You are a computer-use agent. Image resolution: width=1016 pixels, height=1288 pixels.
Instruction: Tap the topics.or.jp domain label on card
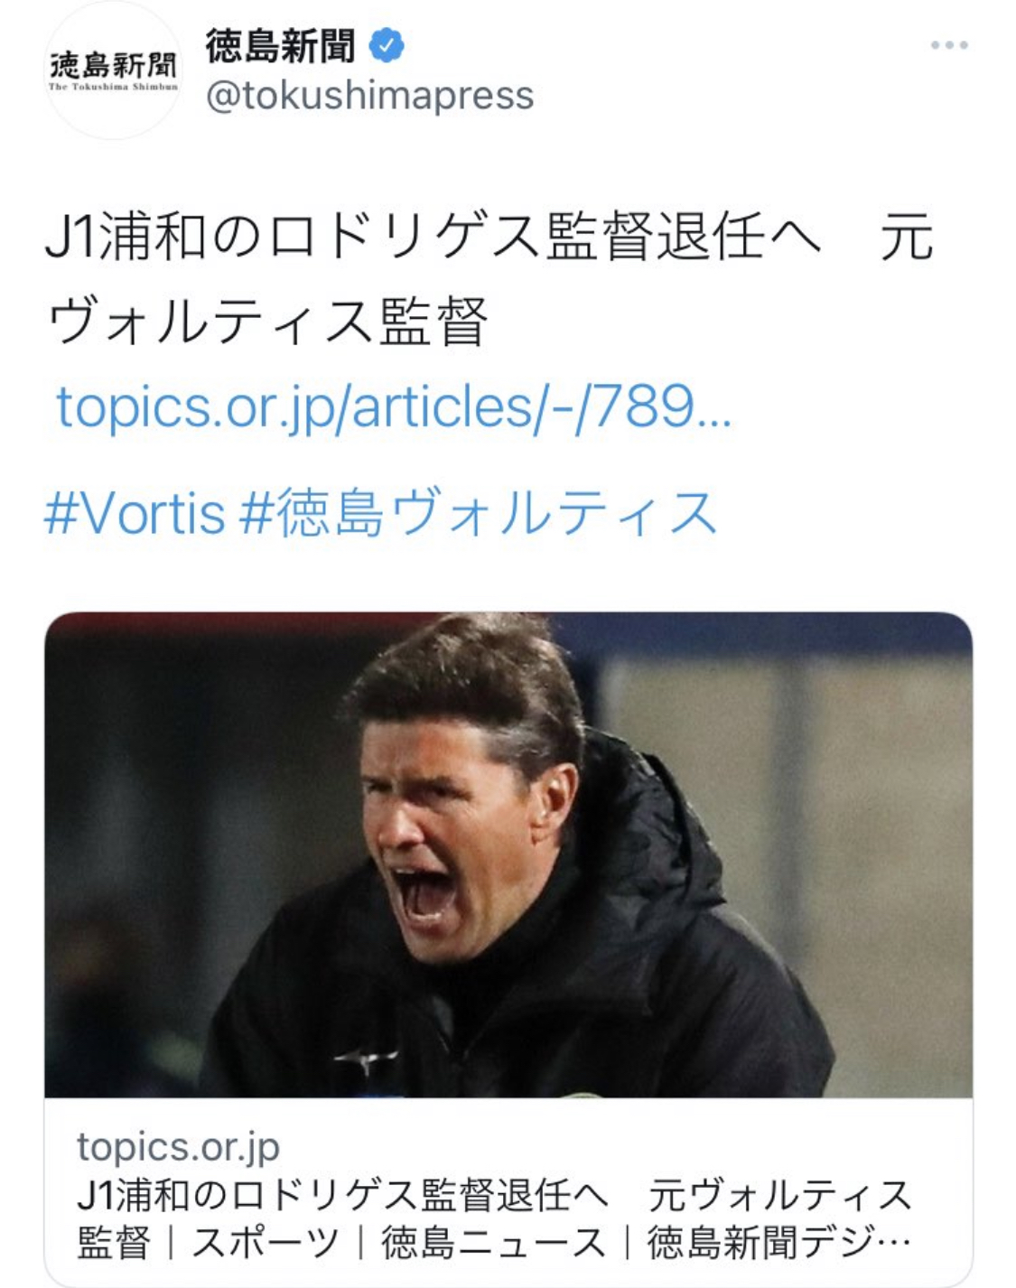pyautogui.click(x=178, y=1147)
